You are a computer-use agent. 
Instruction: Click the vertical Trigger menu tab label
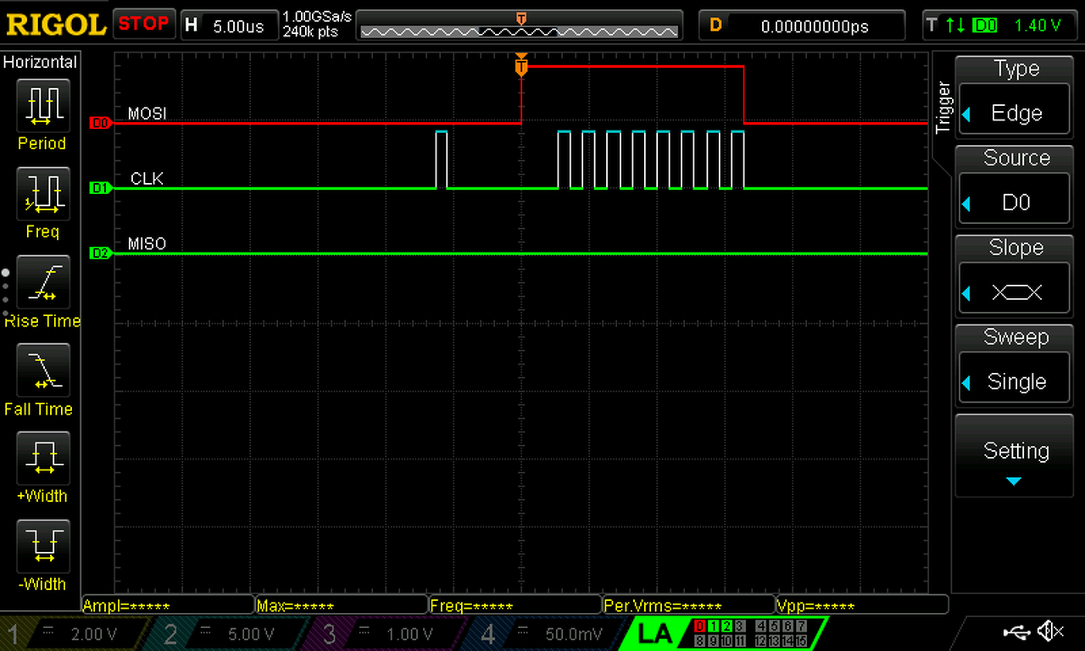[x=943, y=108]
